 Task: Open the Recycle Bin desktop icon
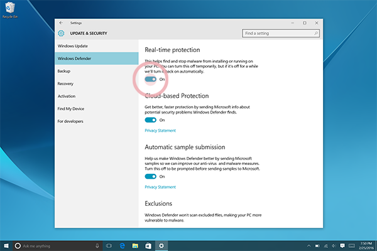click(x=10, y=10)
